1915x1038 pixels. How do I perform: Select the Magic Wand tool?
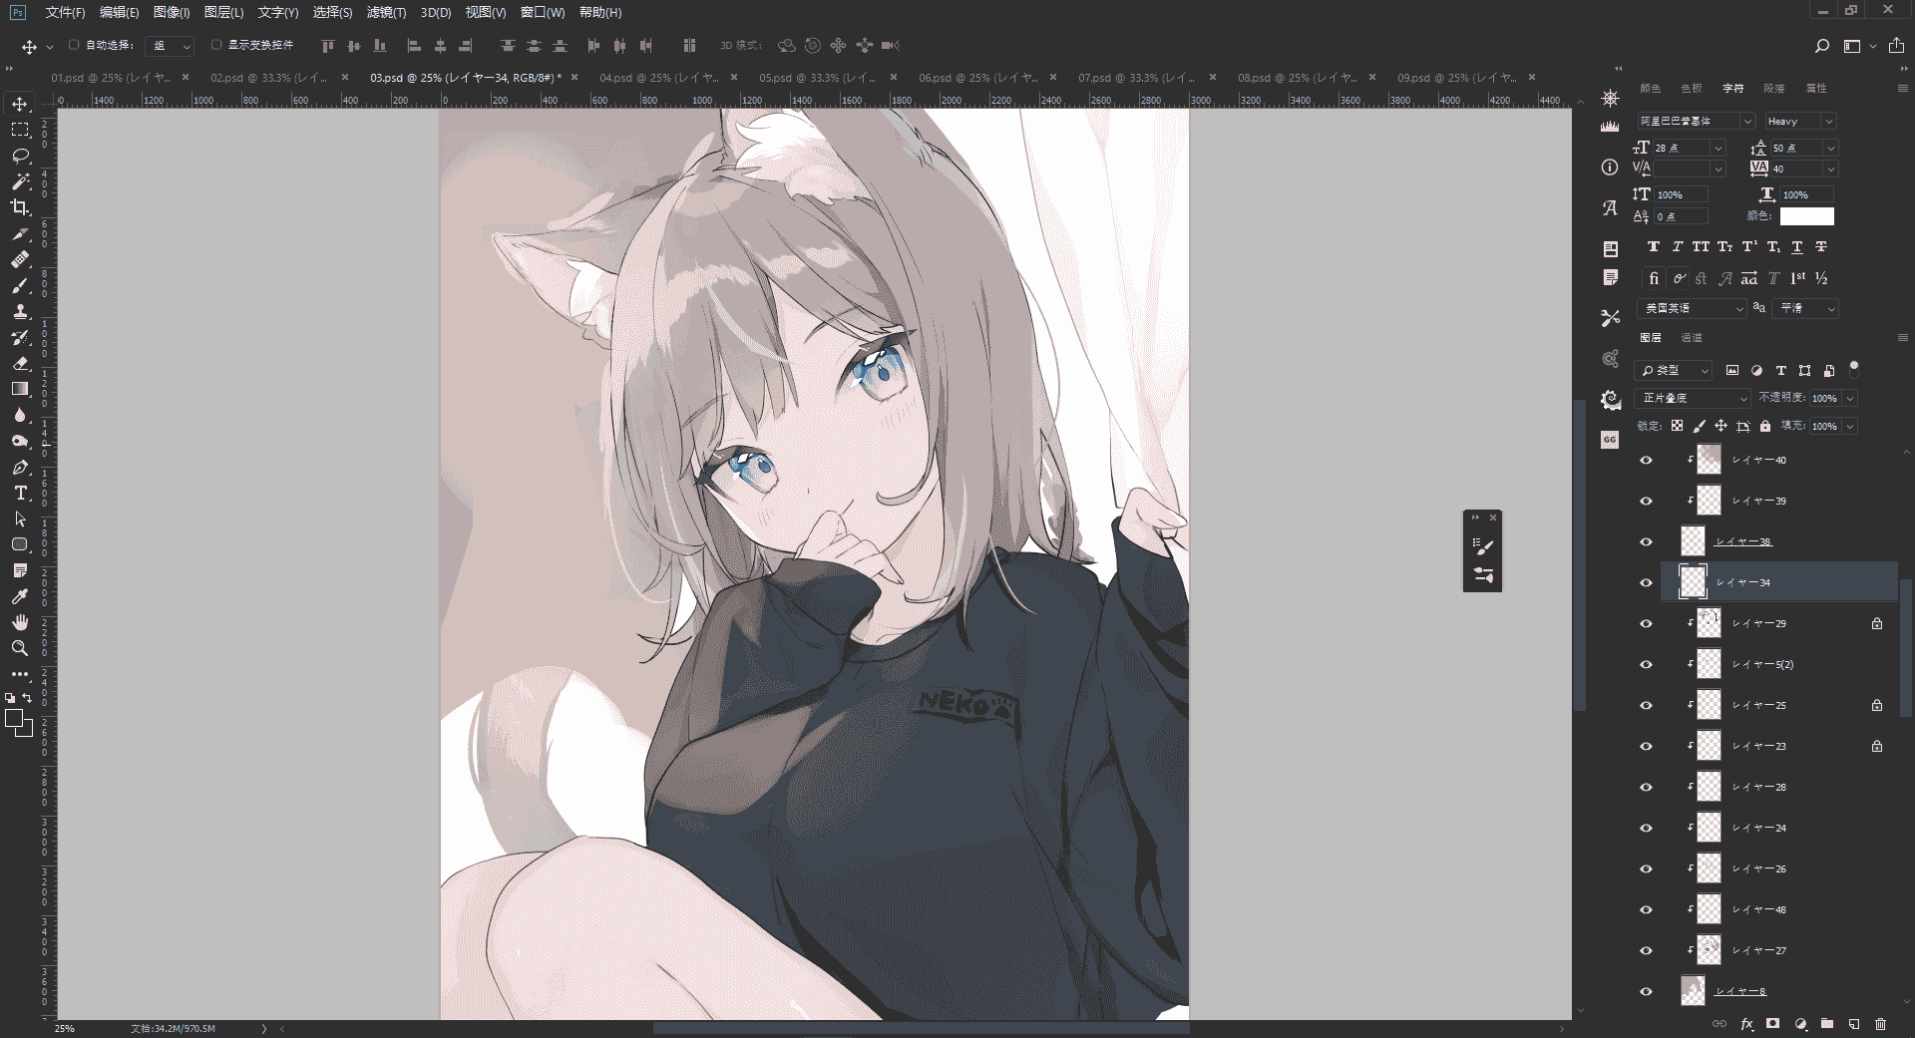pos(20,181)
